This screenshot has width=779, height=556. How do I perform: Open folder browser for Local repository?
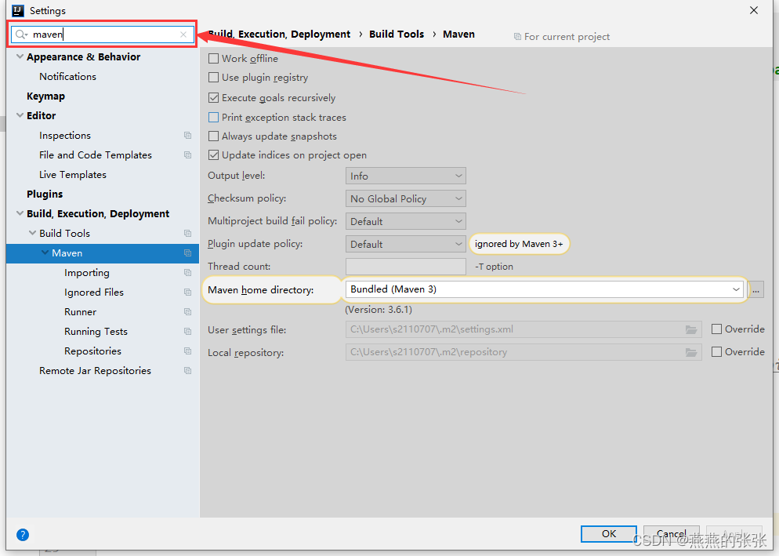coord(691,352)
